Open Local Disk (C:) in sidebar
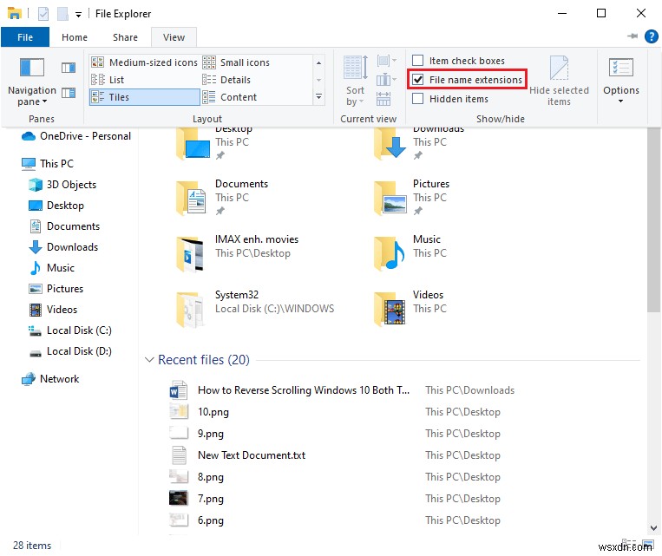 pos(70,330)
